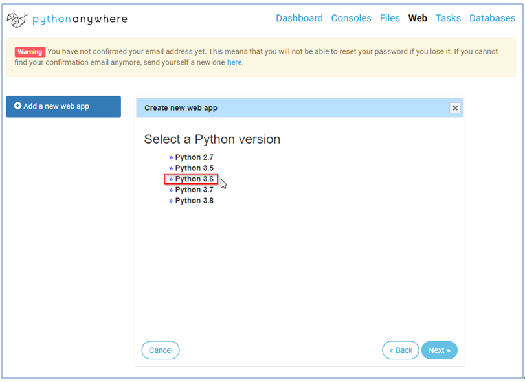Viewport: 525px width, 382px height.
Task: Go Back to the previous step
Action: coord(400,350)
